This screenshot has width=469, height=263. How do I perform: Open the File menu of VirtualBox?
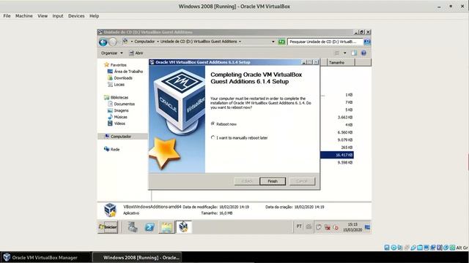[7, 16]
